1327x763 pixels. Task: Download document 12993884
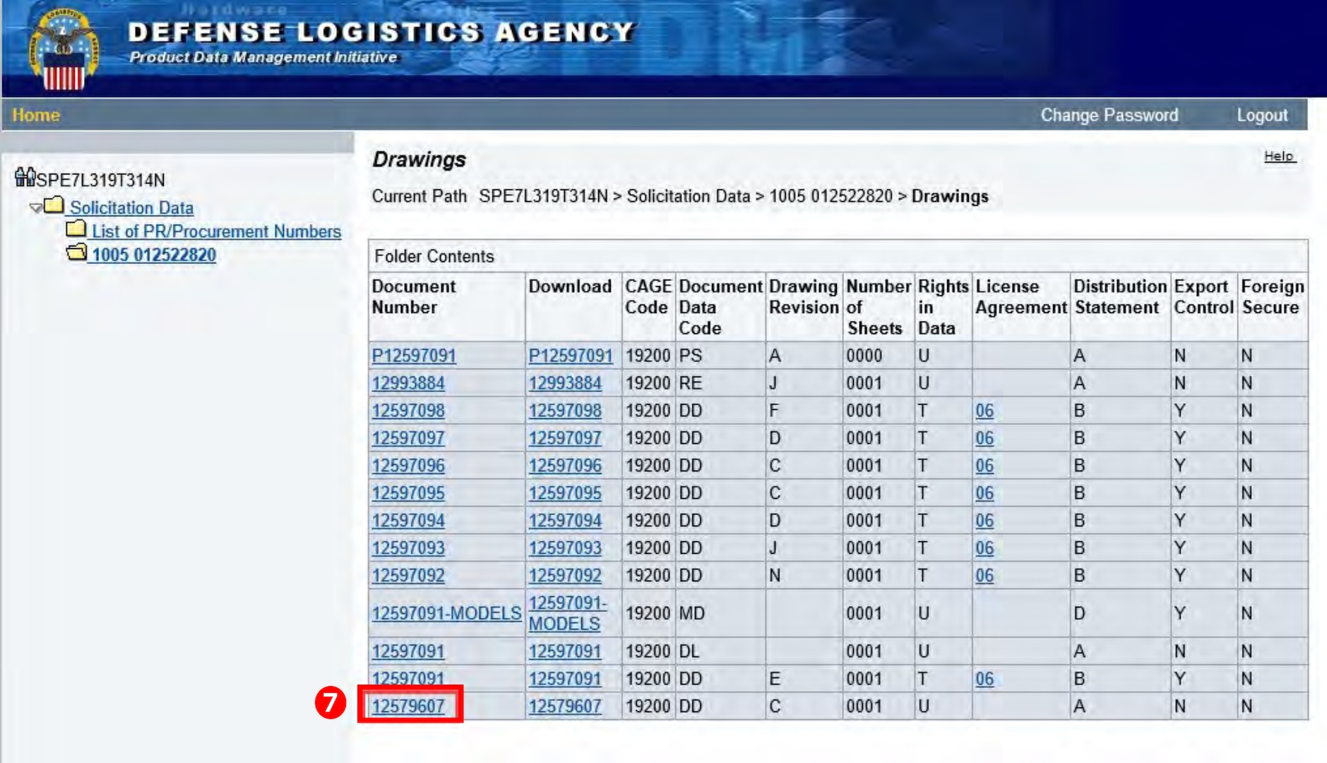(x=565, y=383)
